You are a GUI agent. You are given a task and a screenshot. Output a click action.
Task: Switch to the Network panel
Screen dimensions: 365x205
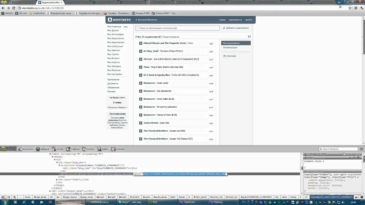tap(42, 149)
